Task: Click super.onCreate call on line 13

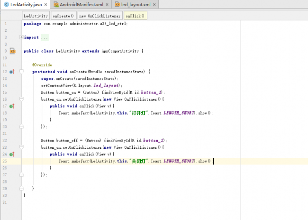Action: point(80,78)
